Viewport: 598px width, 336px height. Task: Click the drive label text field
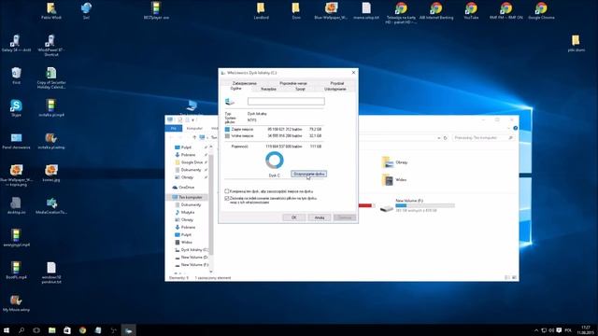pyautogui.click(x=286, y=101)
